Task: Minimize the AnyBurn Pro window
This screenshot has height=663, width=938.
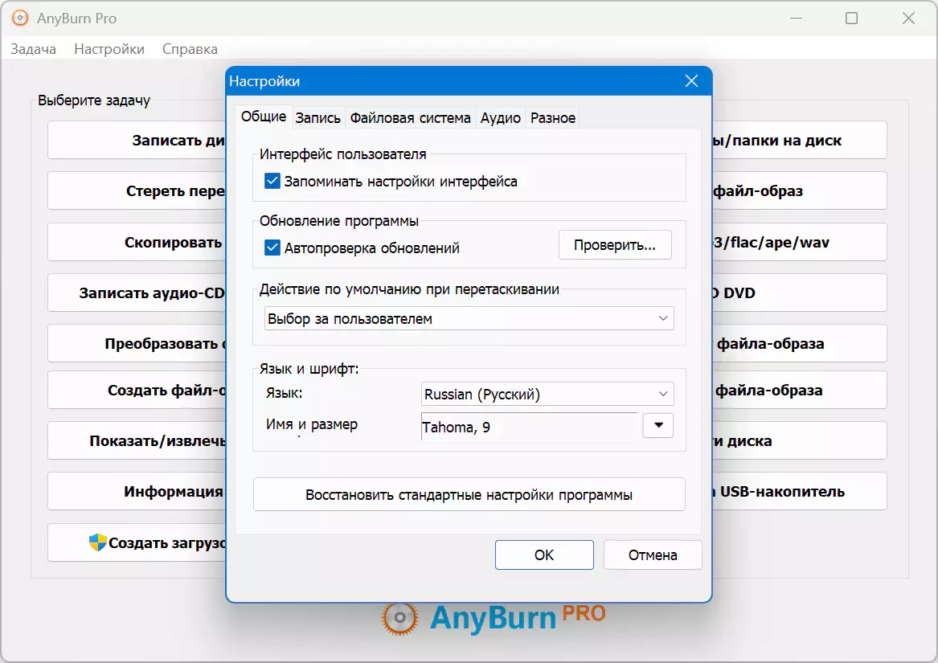Action: pyautogui.click(x=796, y=18)
